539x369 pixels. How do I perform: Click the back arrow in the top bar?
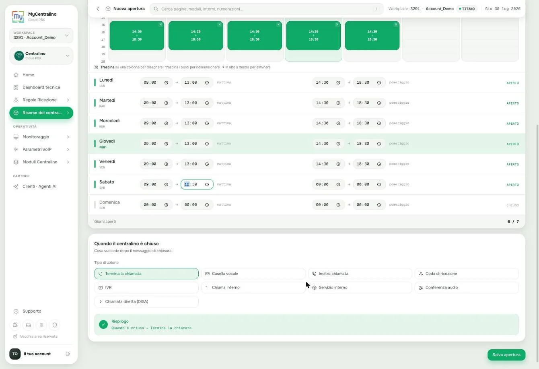(x=98, y=9)
